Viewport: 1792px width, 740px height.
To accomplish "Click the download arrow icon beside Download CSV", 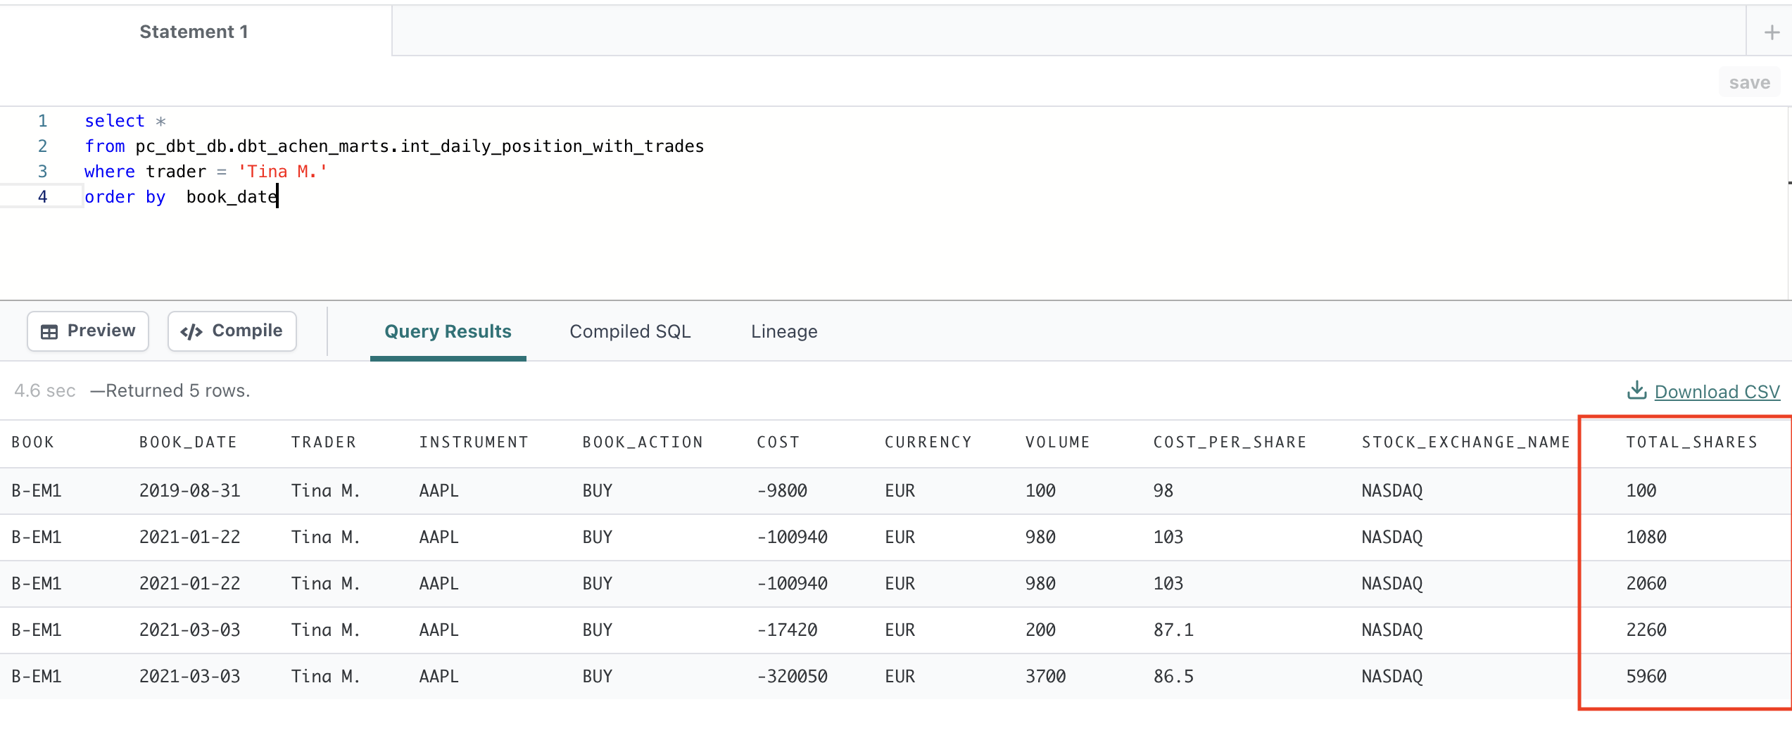I will [1636, 390].
